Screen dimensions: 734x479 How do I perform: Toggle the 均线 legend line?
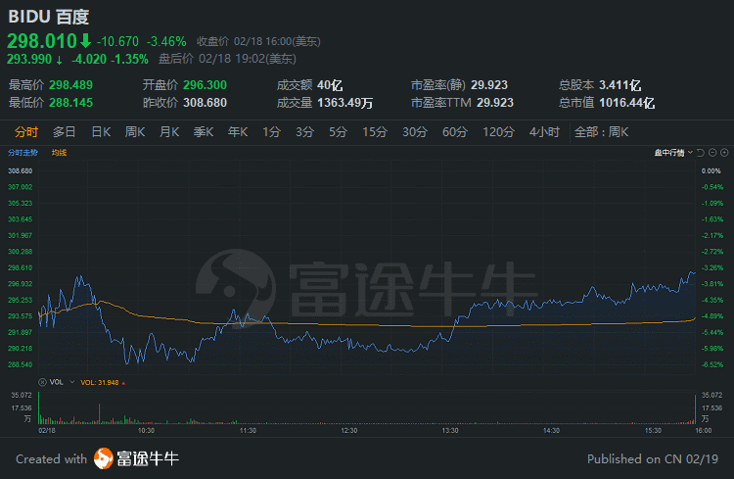tap(59, 153)
